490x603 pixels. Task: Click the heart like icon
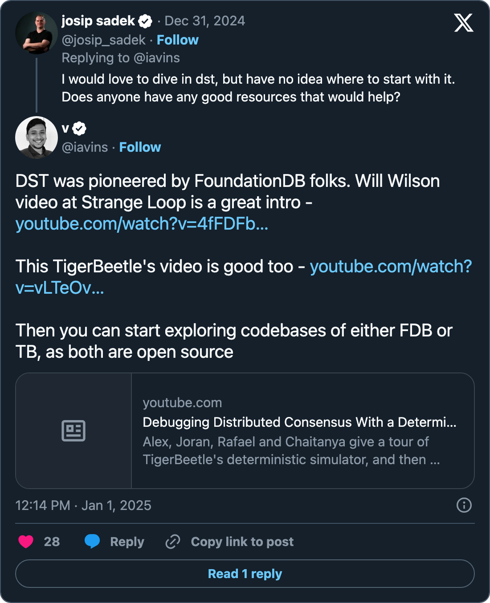tap(26, 542)
